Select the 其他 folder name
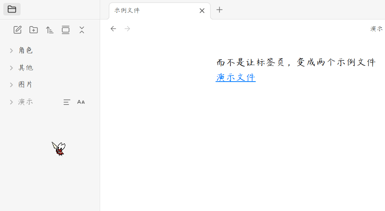Viewport: 385px width, 211px height. 25,68
